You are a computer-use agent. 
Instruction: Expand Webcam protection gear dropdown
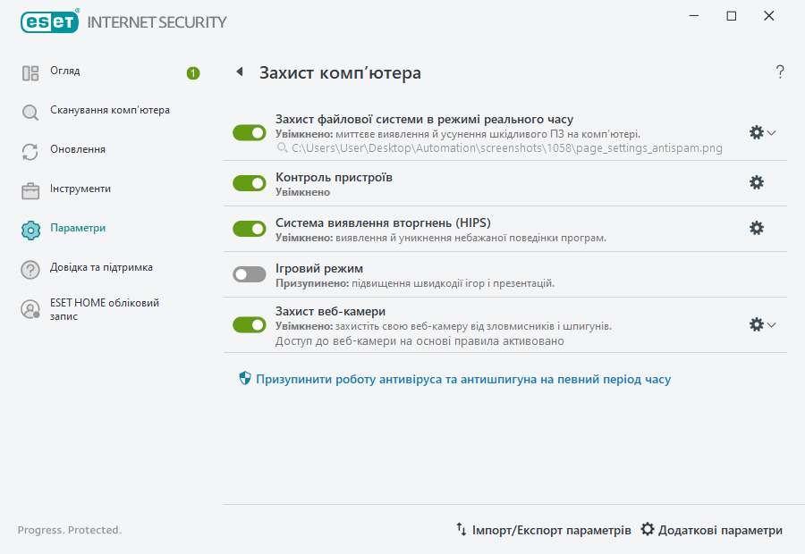click(762, 324)
